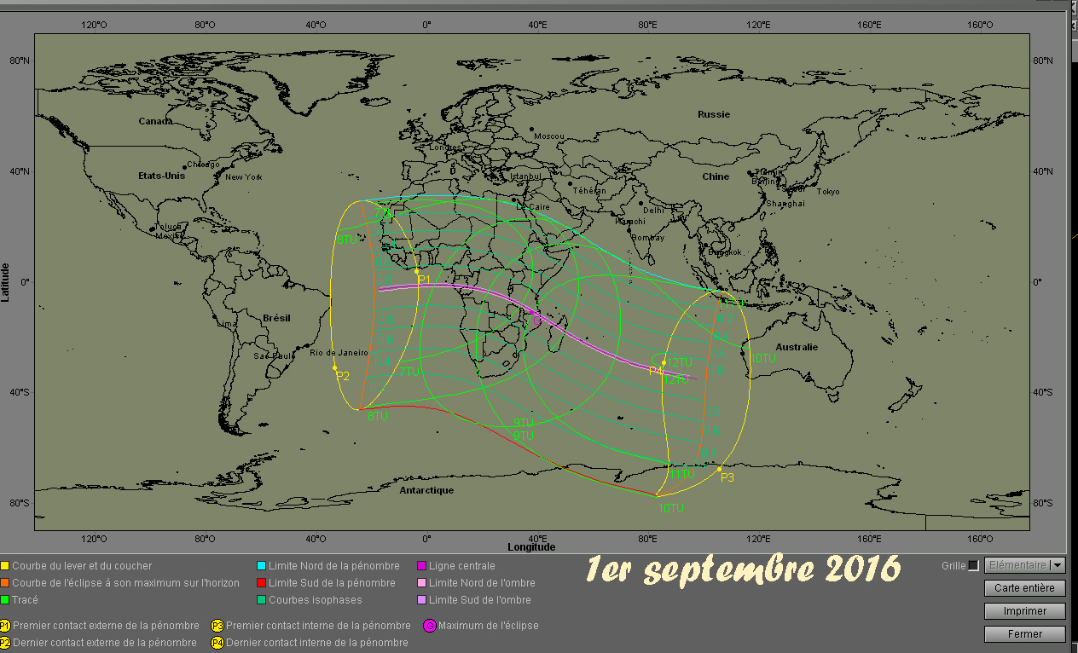Click the Fermer button

[x=1024, y=633]
